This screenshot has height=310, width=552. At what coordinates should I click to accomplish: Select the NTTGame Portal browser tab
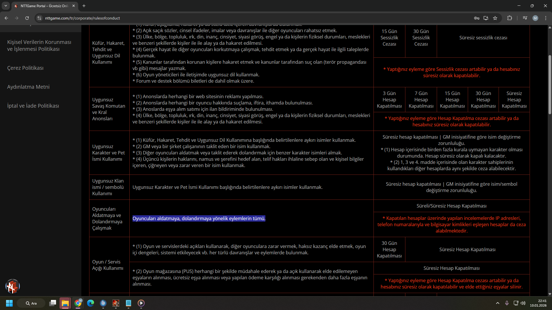(x=45, y=6)
